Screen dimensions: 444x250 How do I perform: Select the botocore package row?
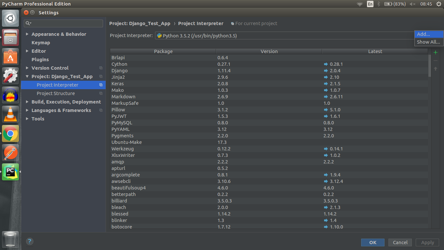pos(269,226)
